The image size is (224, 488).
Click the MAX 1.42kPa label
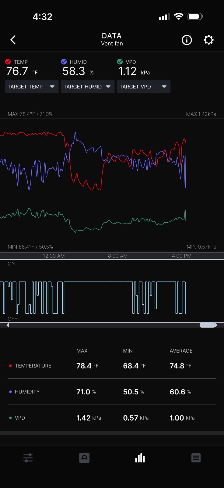coord(201,114)
